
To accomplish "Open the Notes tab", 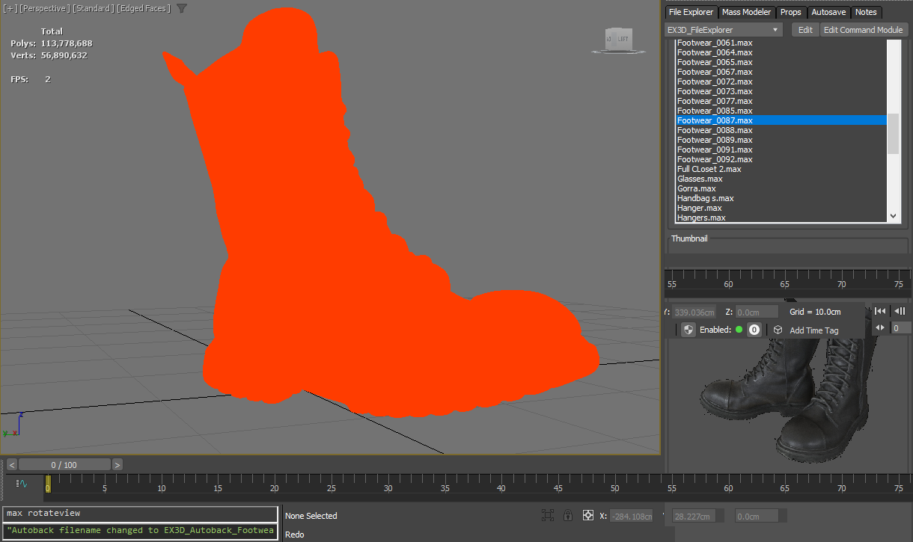I will pyautogui.click(x=866, y=12).
